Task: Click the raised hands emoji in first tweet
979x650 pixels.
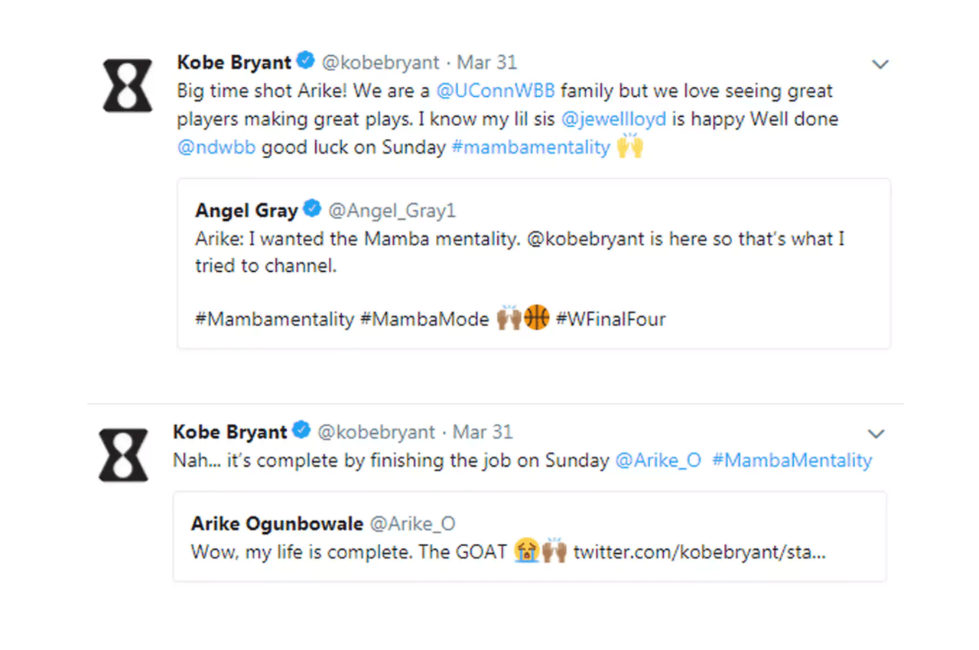Action: (629, 147)
